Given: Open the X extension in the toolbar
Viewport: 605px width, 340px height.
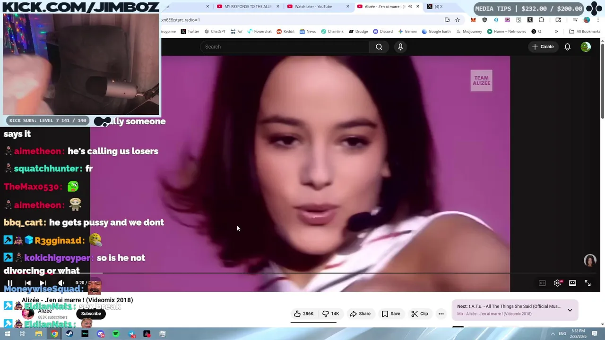Looking at the screenshot, I should coord(530,20).
